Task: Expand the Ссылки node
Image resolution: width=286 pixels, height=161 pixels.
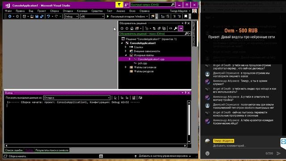Action: [126, 47]
